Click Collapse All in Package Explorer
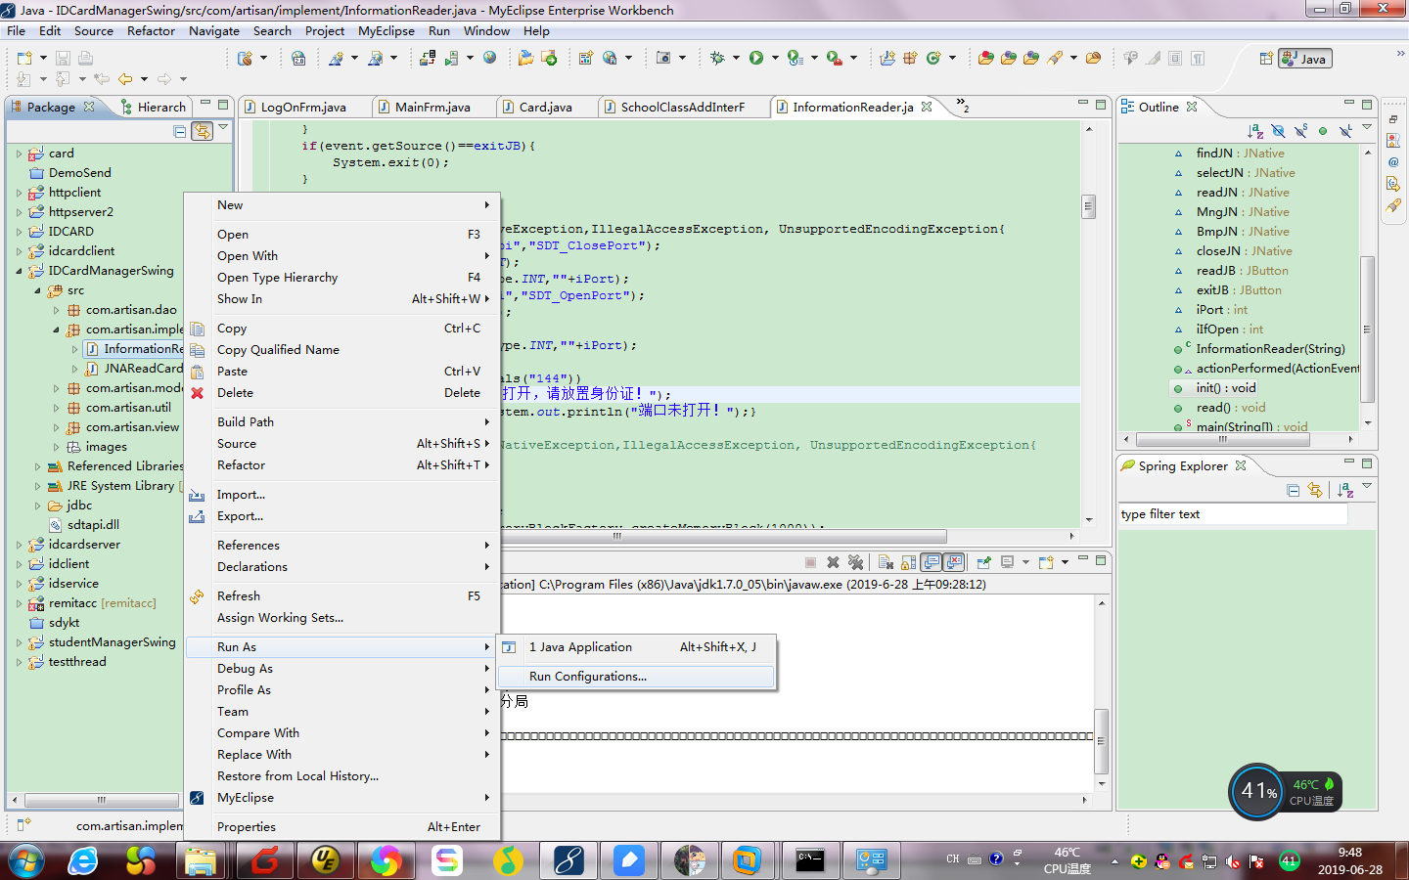1409x880 pixels. coord(179,131)
